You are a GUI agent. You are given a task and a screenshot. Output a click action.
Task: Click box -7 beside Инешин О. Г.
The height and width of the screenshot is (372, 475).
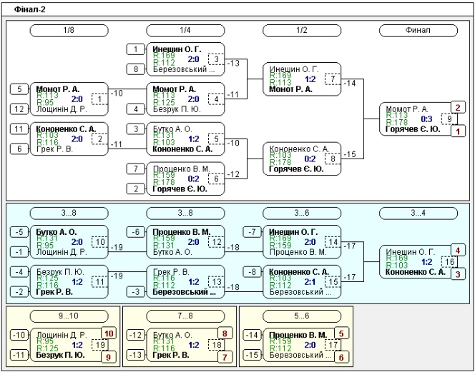pyautogui.click(x=252, y=232)
